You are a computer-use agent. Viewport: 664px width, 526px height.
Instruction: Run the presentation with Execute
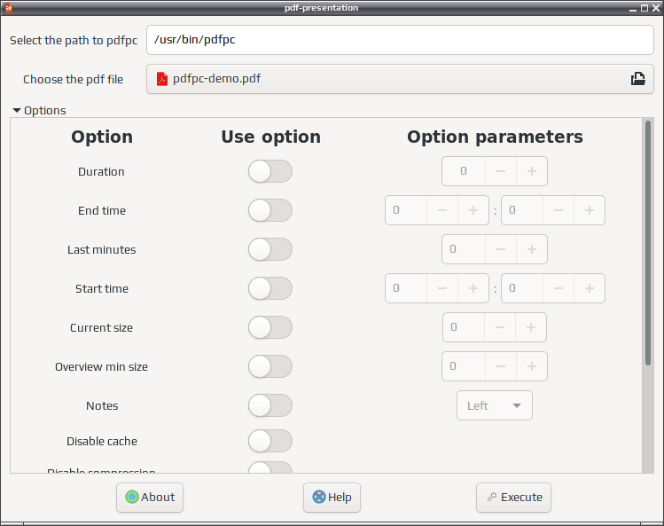pyautogui.click(x=513, y=498)
